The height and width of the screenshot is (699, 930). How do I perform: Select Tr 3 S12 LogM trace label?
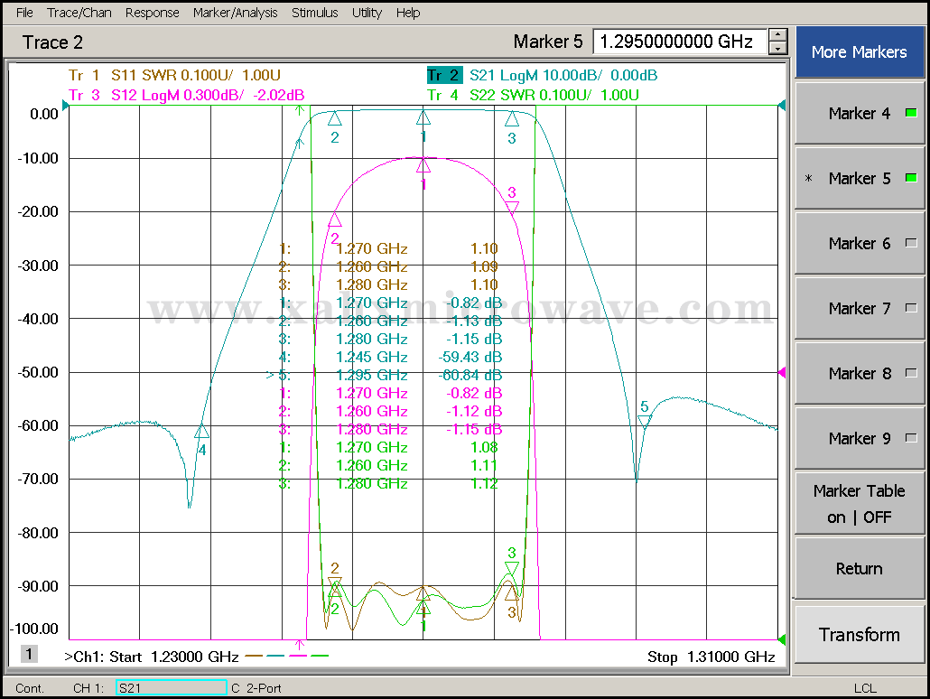(x=186, y=95)
